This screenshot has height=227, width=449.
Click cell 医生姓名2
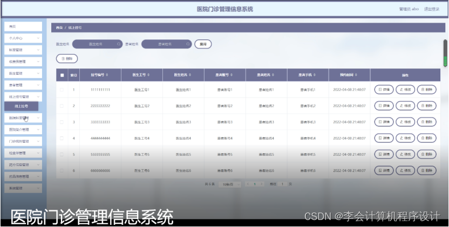183,106
